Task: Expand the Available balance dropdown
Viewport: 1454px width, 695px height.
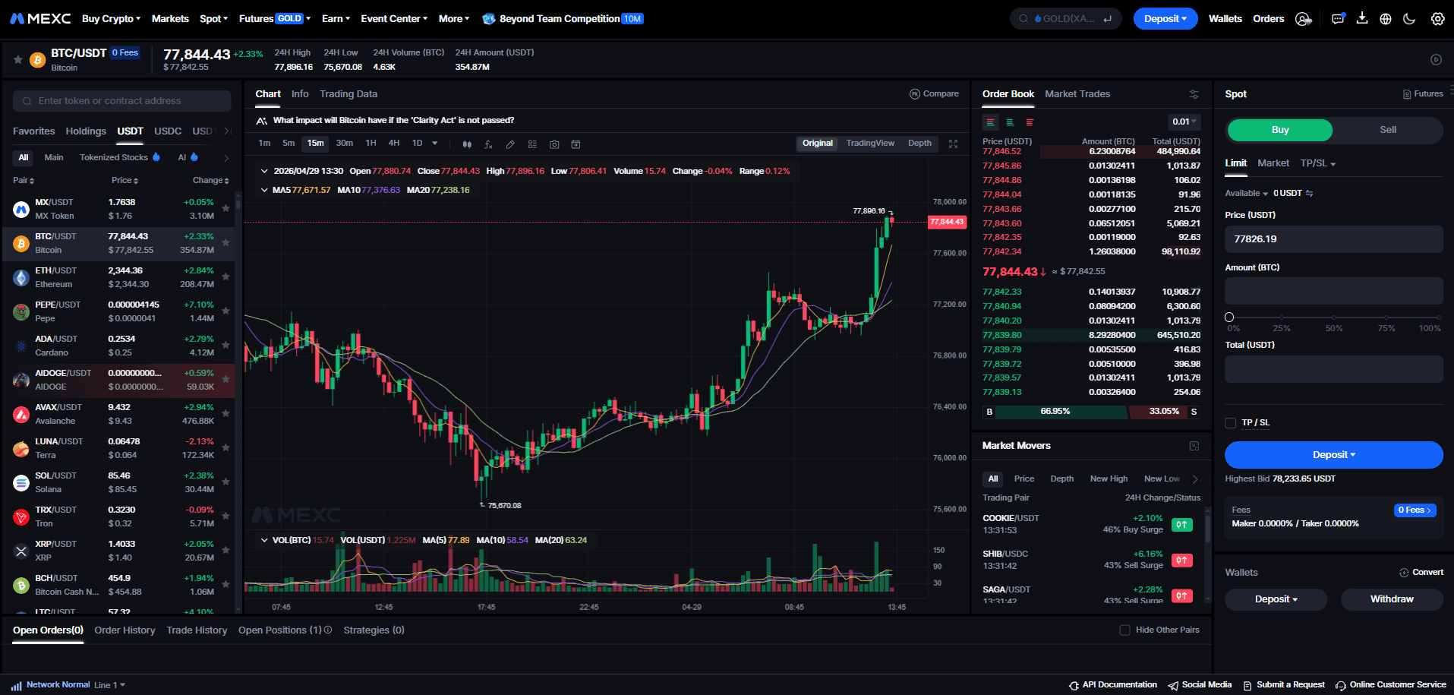Action: 1246,194
